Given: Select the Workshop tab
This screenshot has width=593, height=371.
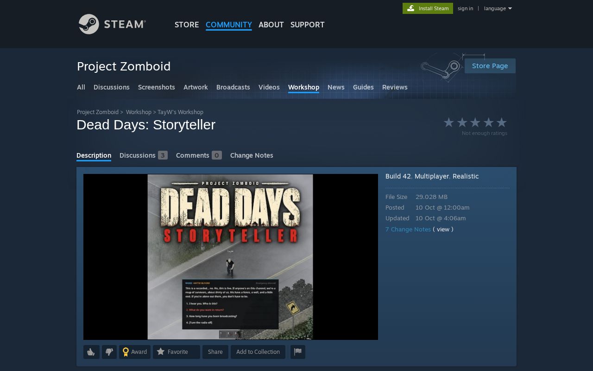Looking at the screenshot, I should [x=303, y=87].
